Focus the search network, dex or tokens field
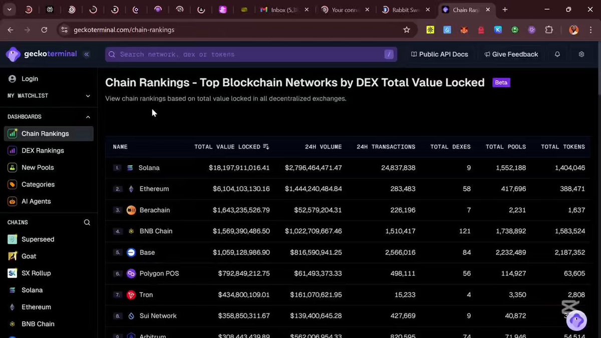Viewport: 601px width, 338px height. [251, 54]
